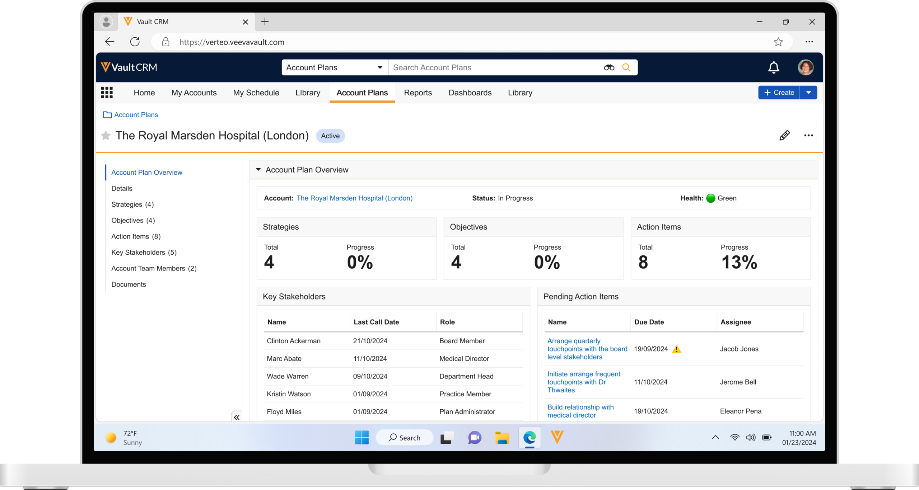Click the browser address bar URL

tap(232, 42)
